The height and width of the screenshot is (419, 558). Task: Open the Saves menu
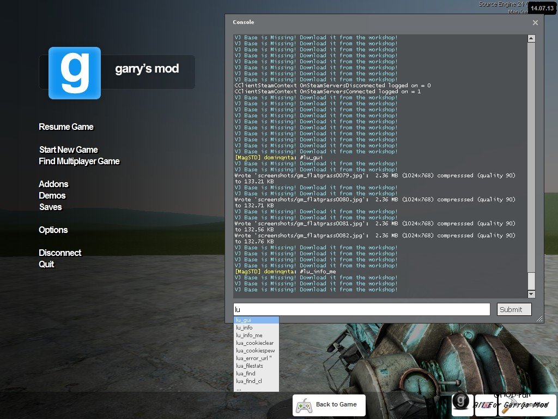pyautogui.click(x=50, y=207)
